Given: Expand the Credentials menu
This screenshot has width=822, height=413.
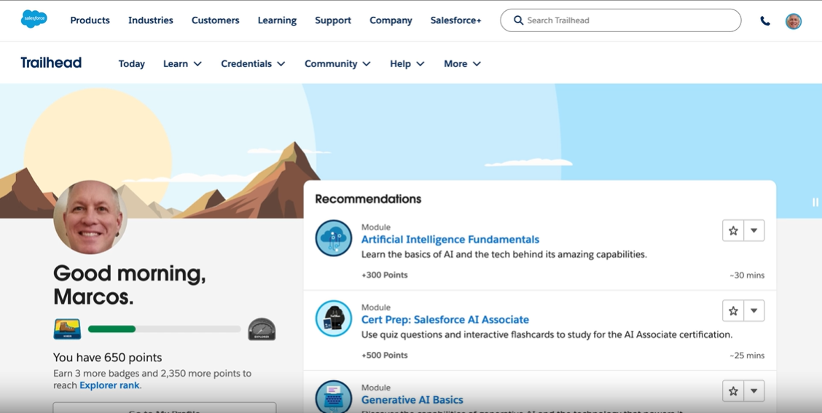Looking at the screenshot, I should (x=253, y=63).
